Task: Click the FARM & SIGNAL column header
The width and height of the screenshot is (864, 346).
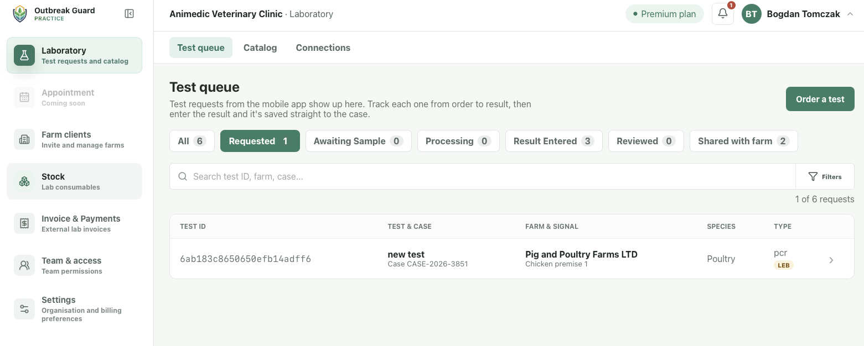Action: 552,227
